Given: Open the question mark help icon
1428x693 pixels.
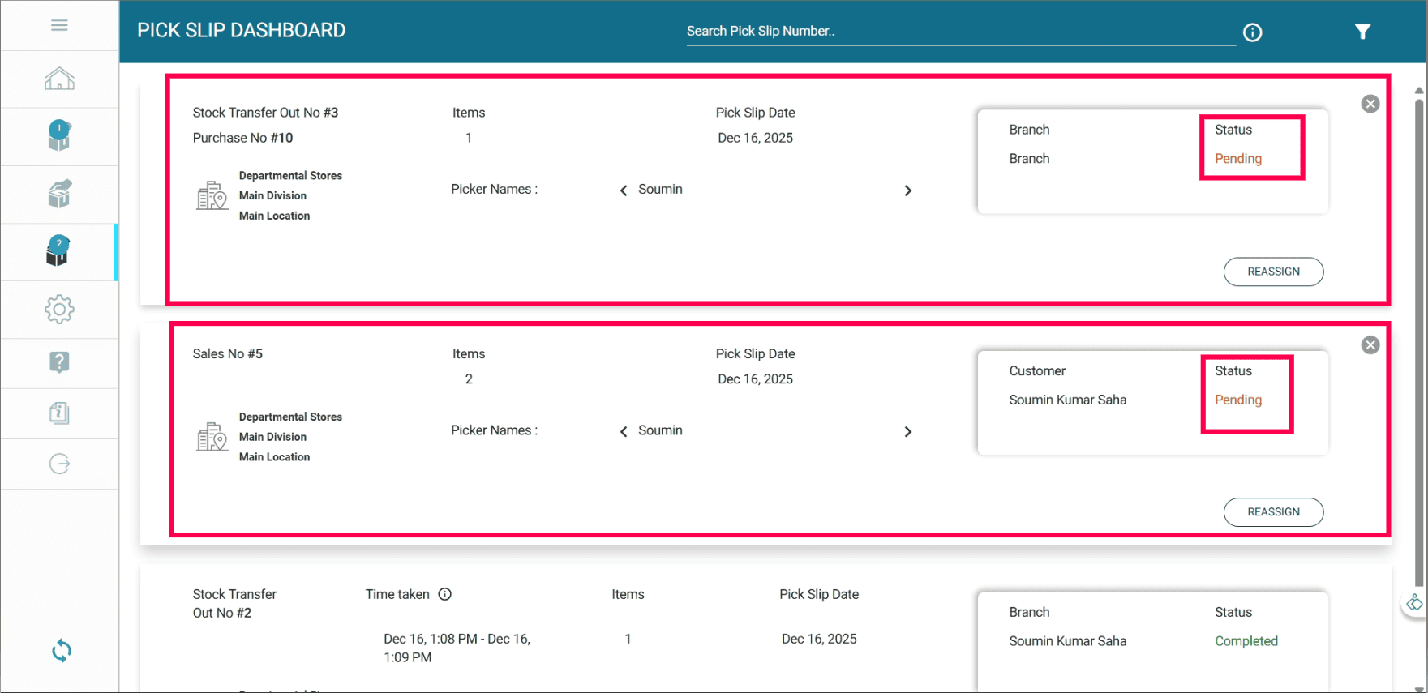Looking at the screenshot, I should click(x=59, y=361).
